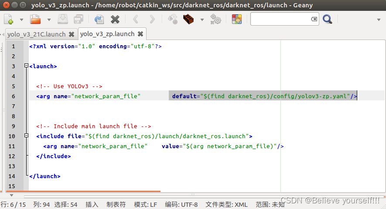
Task: Clear the search field text
Action: (314, 19)
